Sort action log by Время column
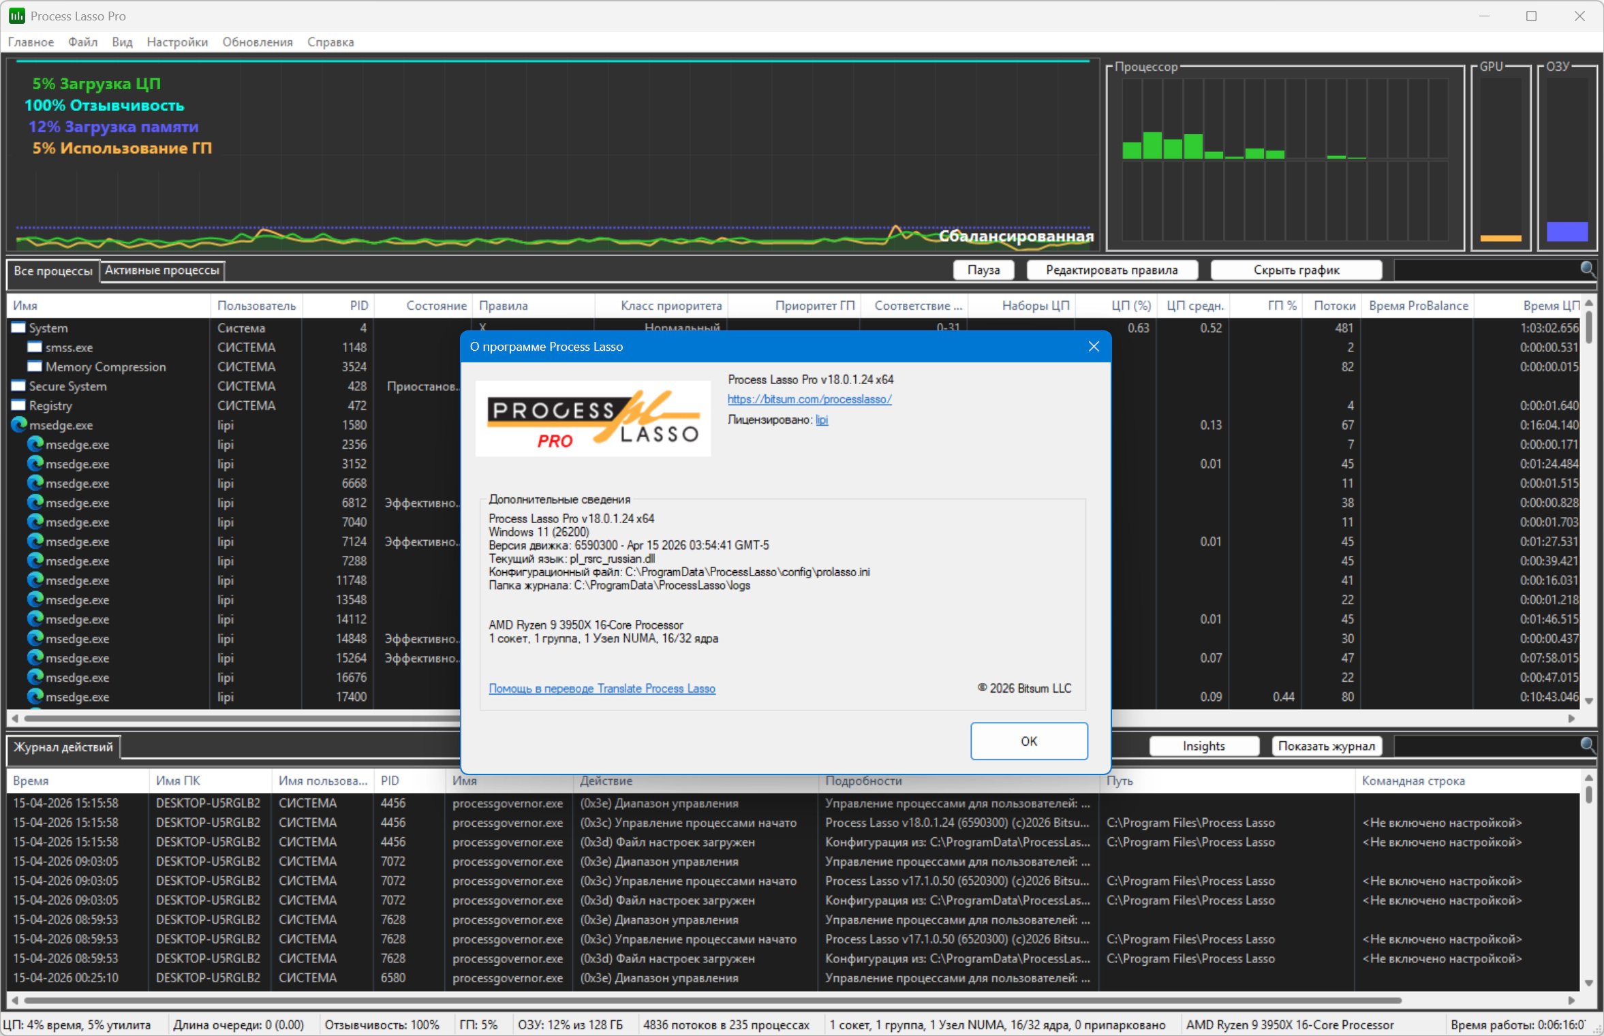This screenshot has width=1604, height=1036. (x=31, y=781)
